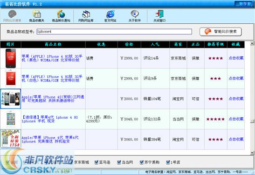Click the 推荐等级 column header
Screen dimensions: 255x175
point(216,44)
